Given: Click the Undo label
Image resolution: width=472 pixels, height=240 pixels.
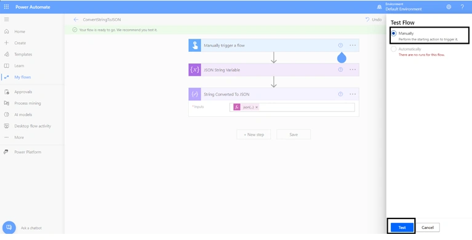Looking at the screenshot, I should pyautogui.click(x=377, y=20).
